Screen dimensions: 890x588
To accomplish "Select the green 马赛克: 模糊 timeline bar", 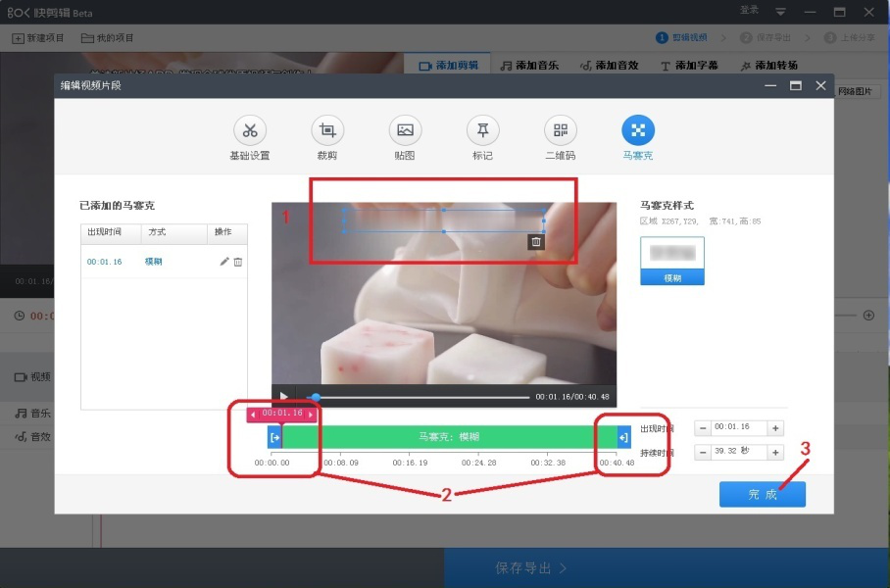I will click(450, 437).
